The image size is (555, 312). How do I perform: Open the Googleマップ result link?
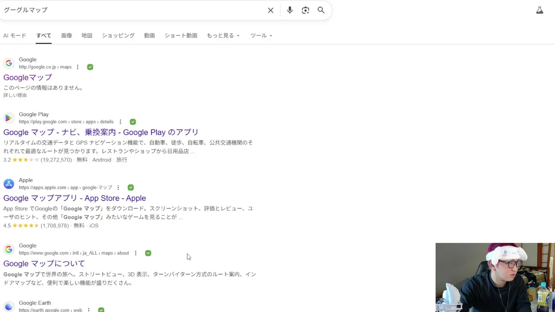(x=28, y=78)
